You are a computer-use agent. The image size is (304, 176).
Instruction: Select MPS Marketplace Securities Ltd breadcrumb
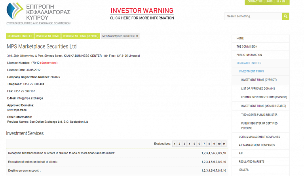[x=120, y=36]
